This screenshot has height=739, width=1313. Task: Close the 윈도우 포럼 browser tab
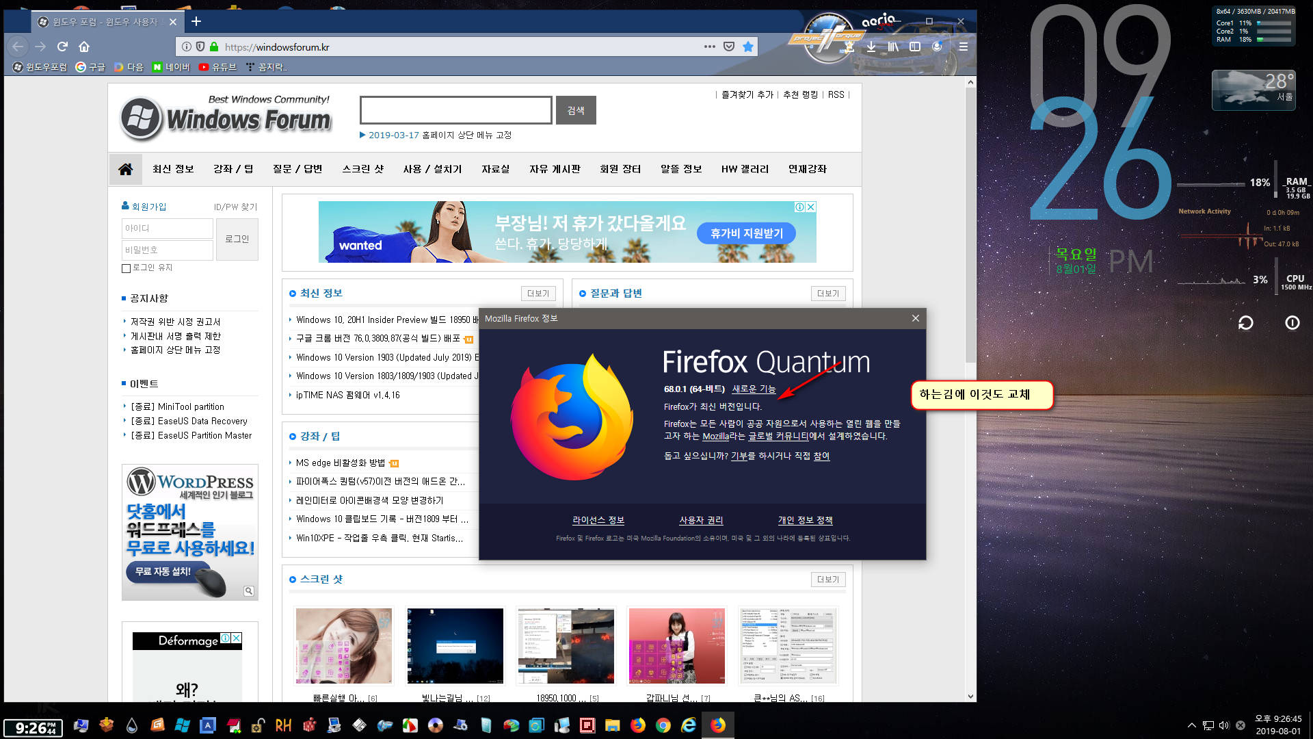(173, 22)
